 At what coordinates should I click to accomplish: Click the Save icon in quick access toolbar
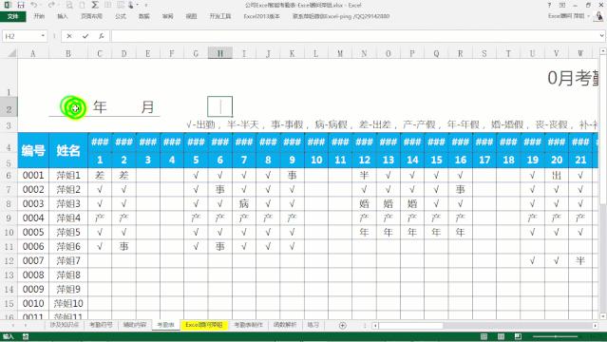[x=21, y=5]
